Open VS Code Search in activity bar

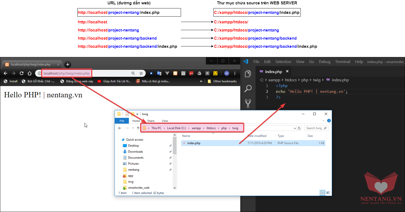pyautogui.click(x=248, y=88)
